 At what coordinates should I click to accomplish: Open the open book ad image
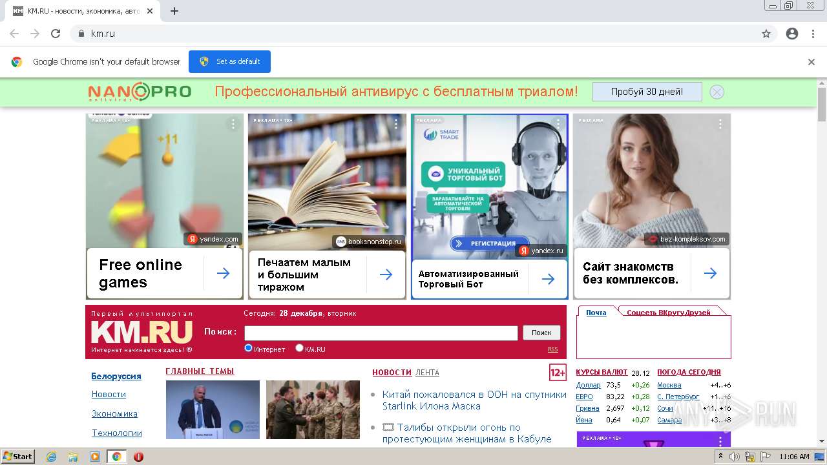pos(327,181)
